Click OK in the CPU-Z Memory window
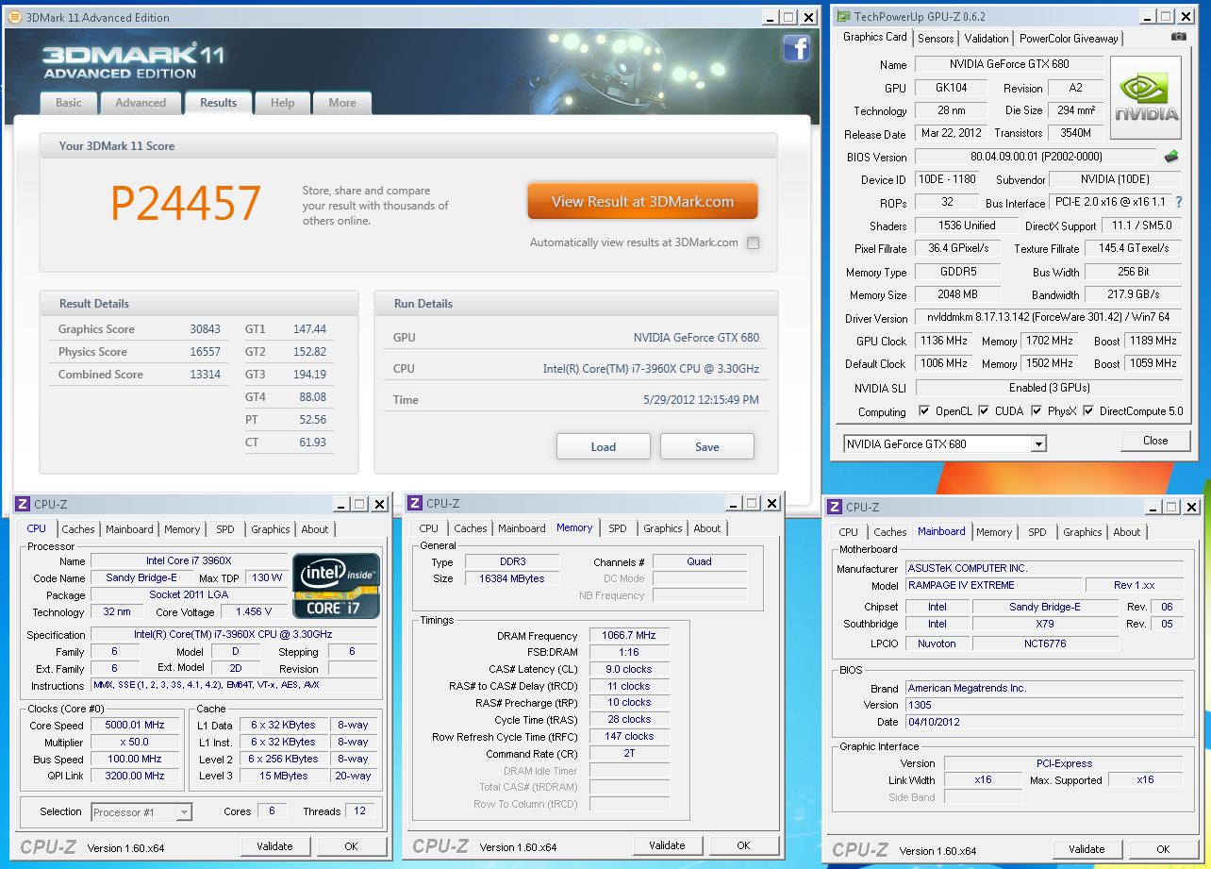The width and height of the screenshot is (1211, 869). pos(743,845)
